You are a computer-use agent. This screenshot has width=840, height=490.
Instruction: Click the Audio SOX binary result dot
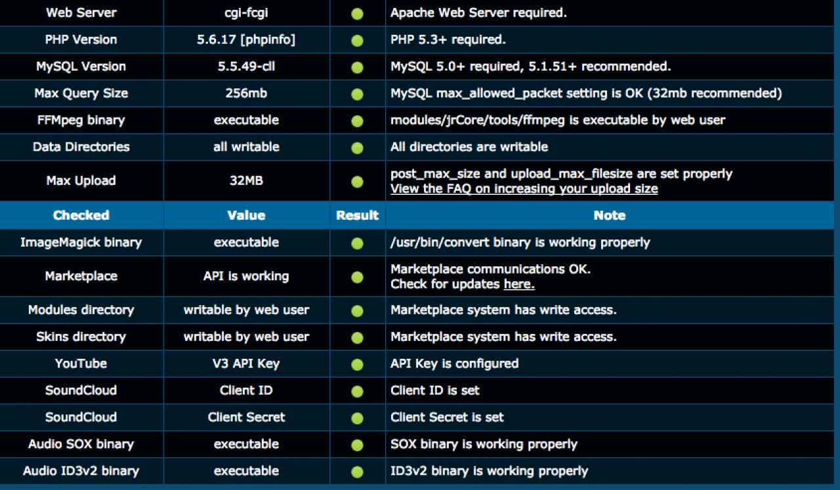point(357,445)
